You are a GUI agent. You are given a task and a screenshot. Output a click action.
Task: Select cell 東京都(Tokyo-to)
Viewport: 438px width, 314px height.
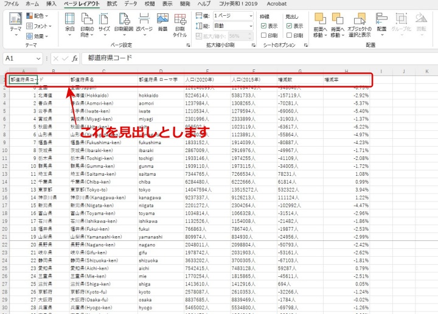pos(103,190)
